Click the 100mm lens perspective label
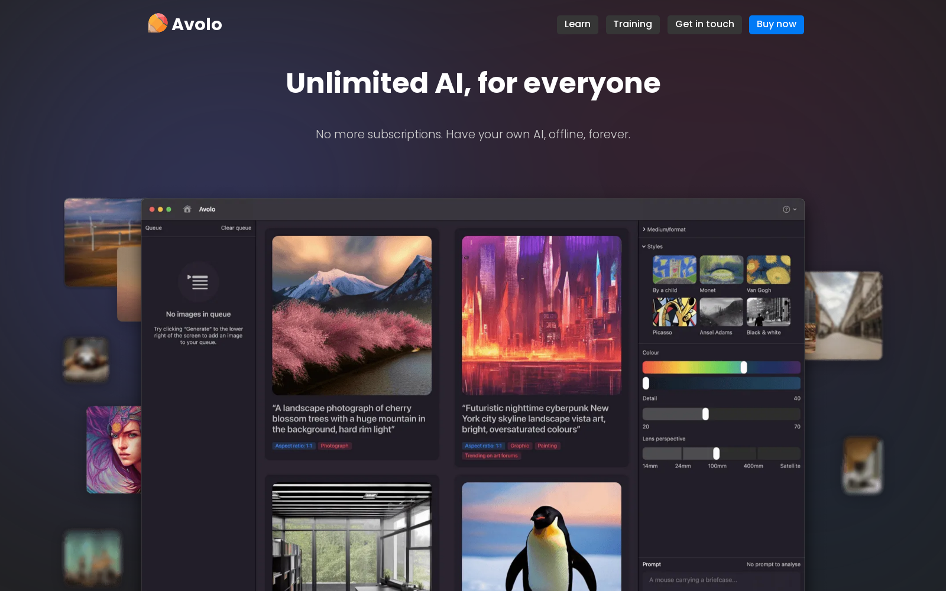 [717, 466]
